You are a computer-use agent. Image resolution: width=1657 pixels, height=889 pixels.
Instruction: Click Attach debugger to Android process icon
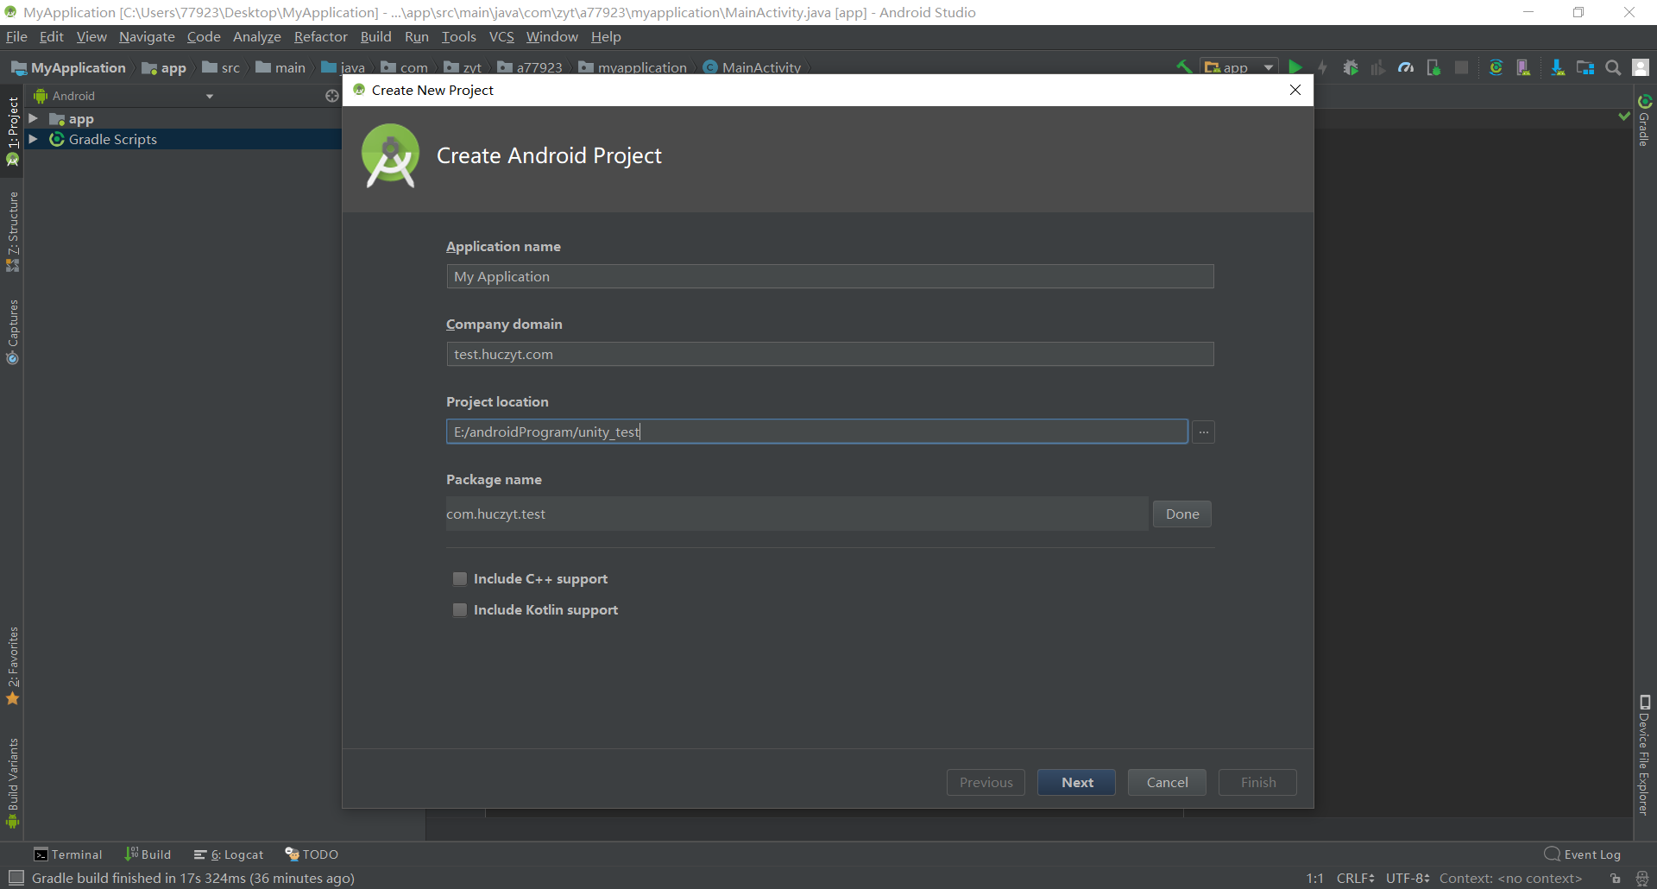pos(1433,67)
